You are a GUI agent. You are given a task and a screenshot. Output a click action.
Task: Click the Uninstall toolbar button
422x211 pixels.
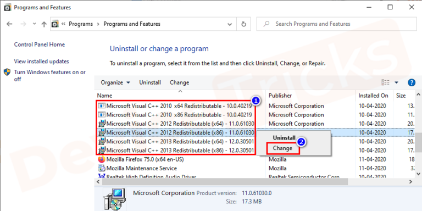[x=150, y=82]
